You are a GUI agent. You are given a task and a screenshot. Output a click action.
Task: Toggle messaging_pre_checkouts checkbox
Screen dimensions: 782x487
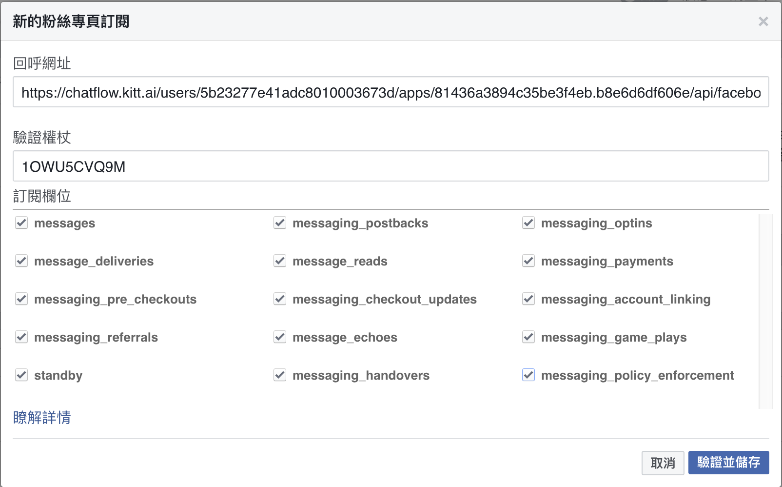(21, 299)
